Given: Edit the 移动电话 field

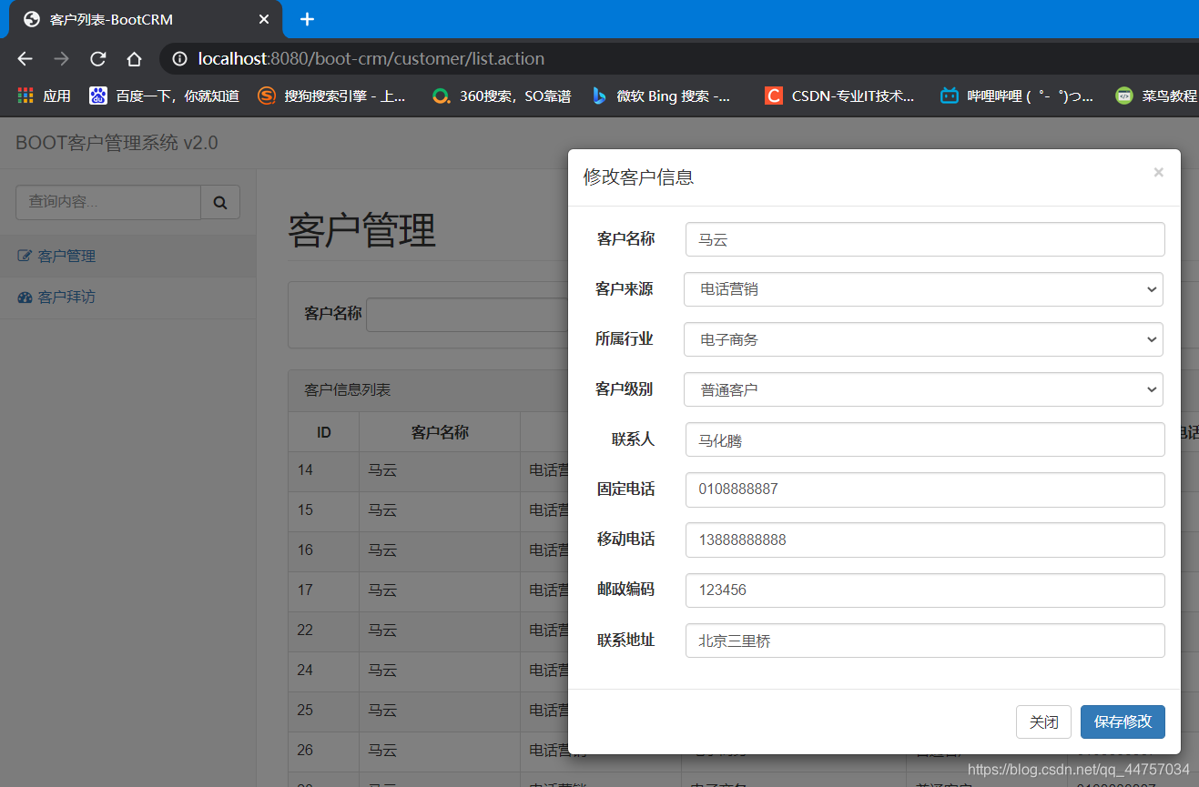Looking at the screenshot, I should 925,540.
